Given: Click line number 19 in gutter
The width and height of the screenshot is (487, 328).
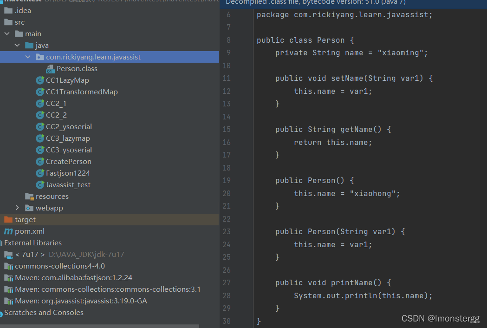Looking at the screenshot, I should [227, 181].
